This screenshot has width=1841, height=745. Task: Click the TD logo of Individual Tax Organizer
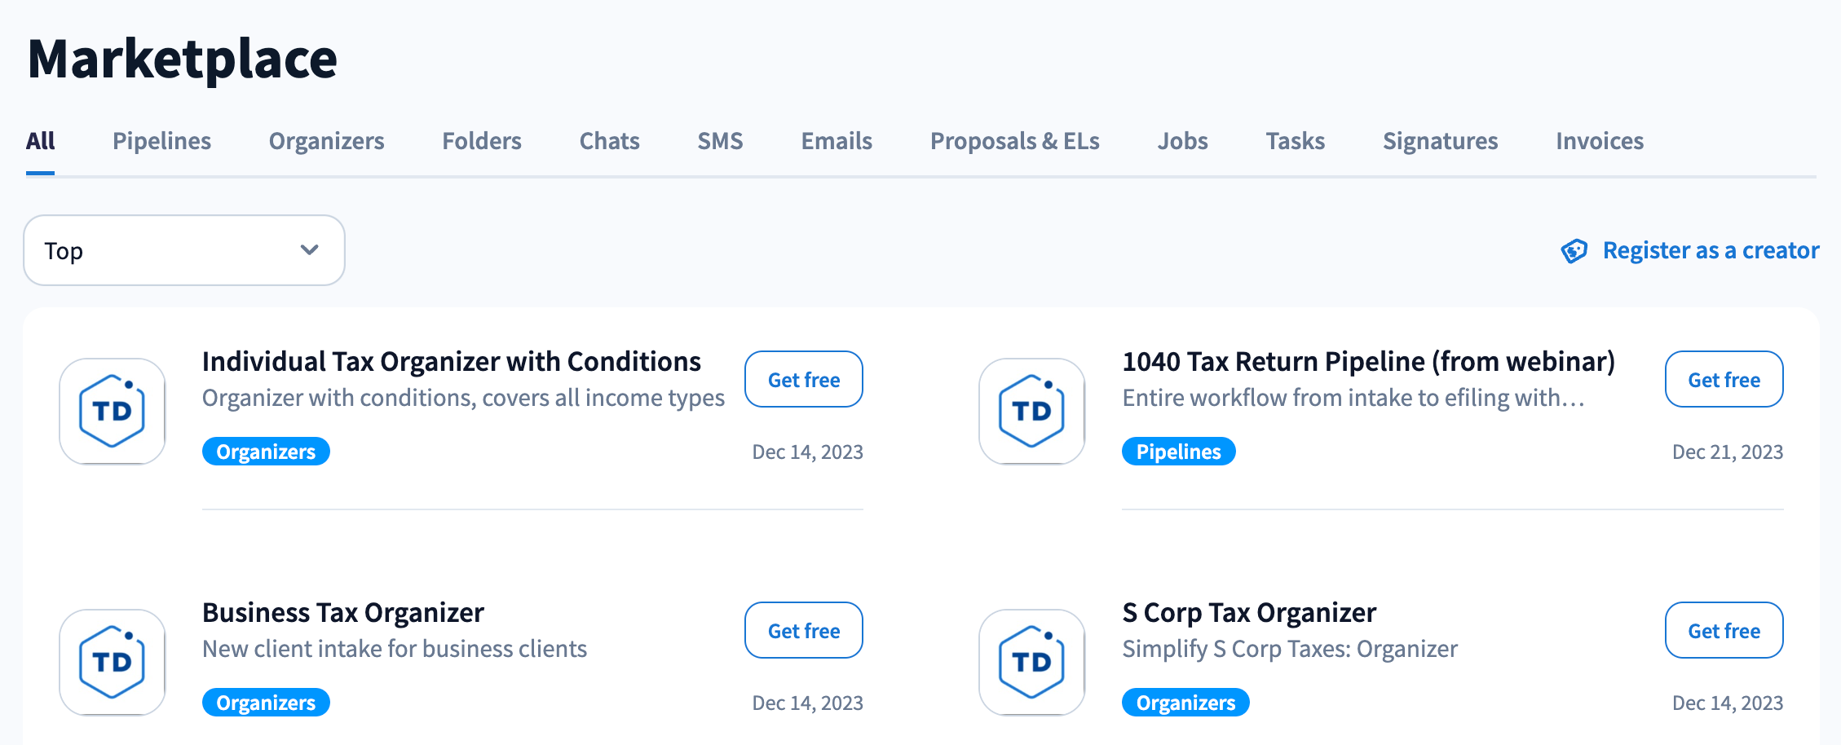pyautogui.click(x=113, y=412)
